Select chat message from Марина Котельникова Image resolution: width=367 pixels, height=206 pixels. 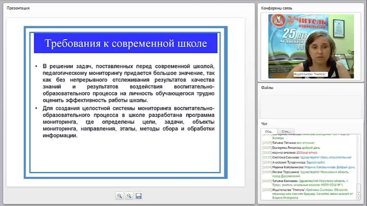point(309,167)
